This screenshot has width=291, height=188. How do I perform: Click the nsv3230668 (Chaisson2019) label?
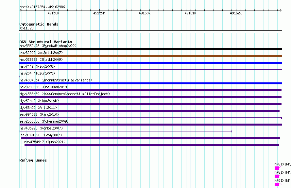pos(44,87)
